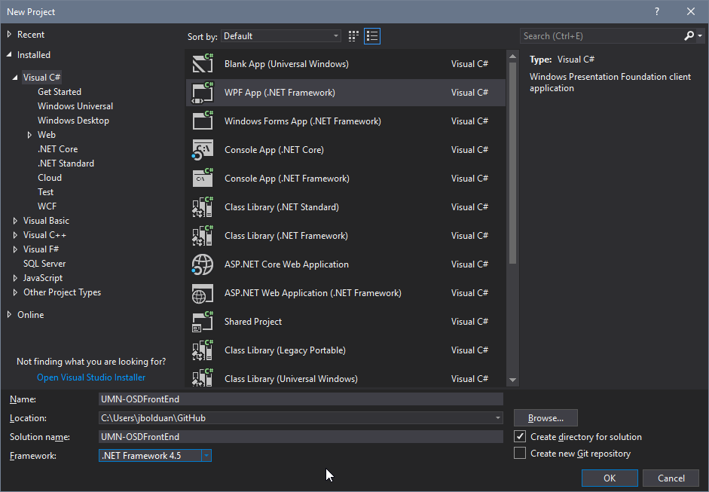Select WCF category

point(47,206)
